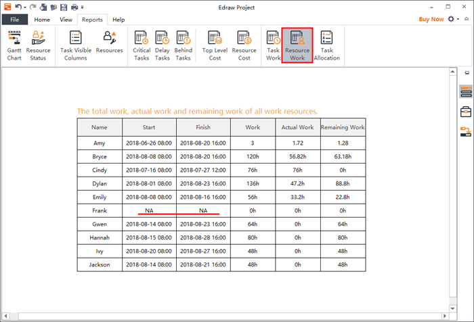Click the Undo icon in quick access toolbar

click(18, 7)
